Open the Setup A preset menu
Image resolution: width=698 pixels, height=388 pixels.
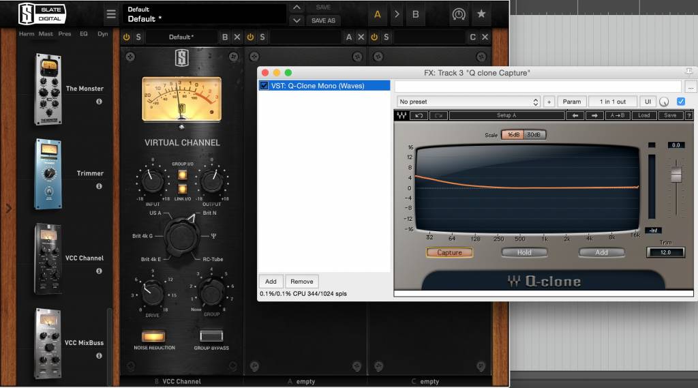(x=506, y=115)
